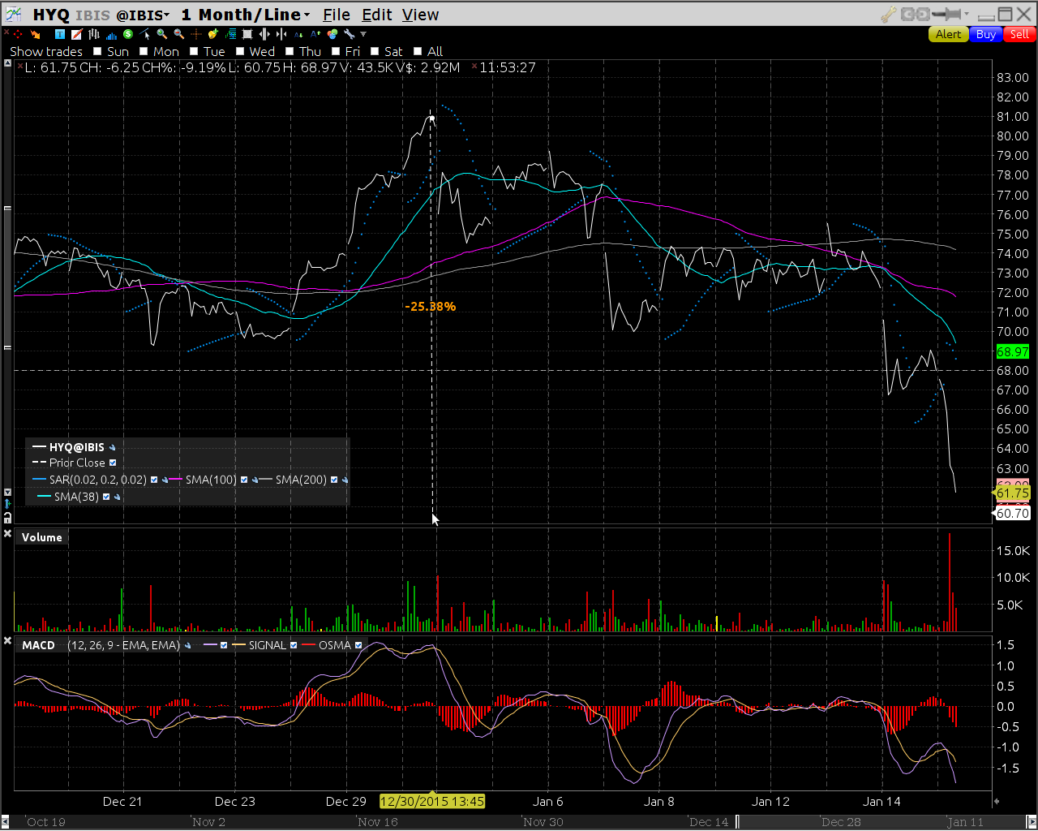Click the teal horizontal lines toolbar icon

(230, 34)
